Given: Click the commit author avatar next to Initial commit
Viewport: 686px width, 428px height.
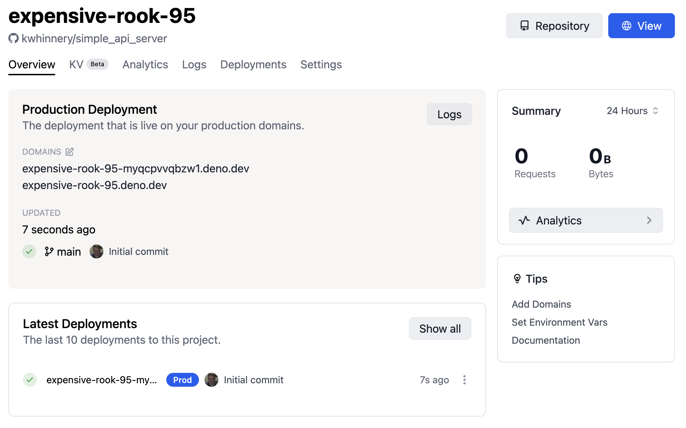Looking at the screenshot, I should [x=96, y=251].
